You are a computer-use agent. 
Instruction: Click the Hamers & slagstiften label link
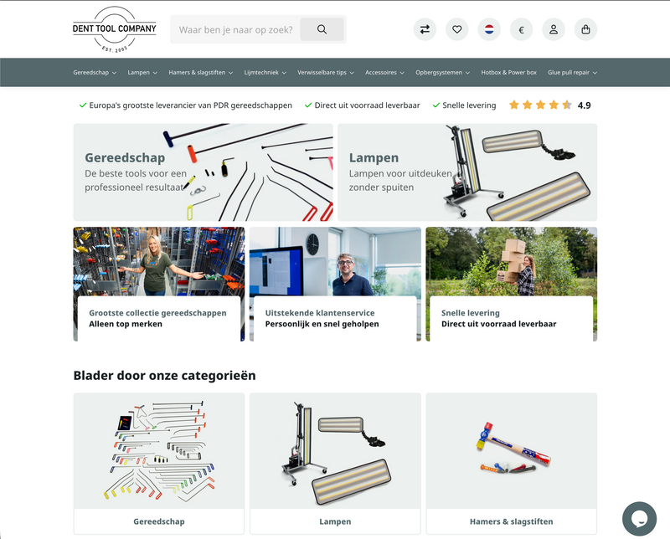pyautogui.click(x=512, y=521)
